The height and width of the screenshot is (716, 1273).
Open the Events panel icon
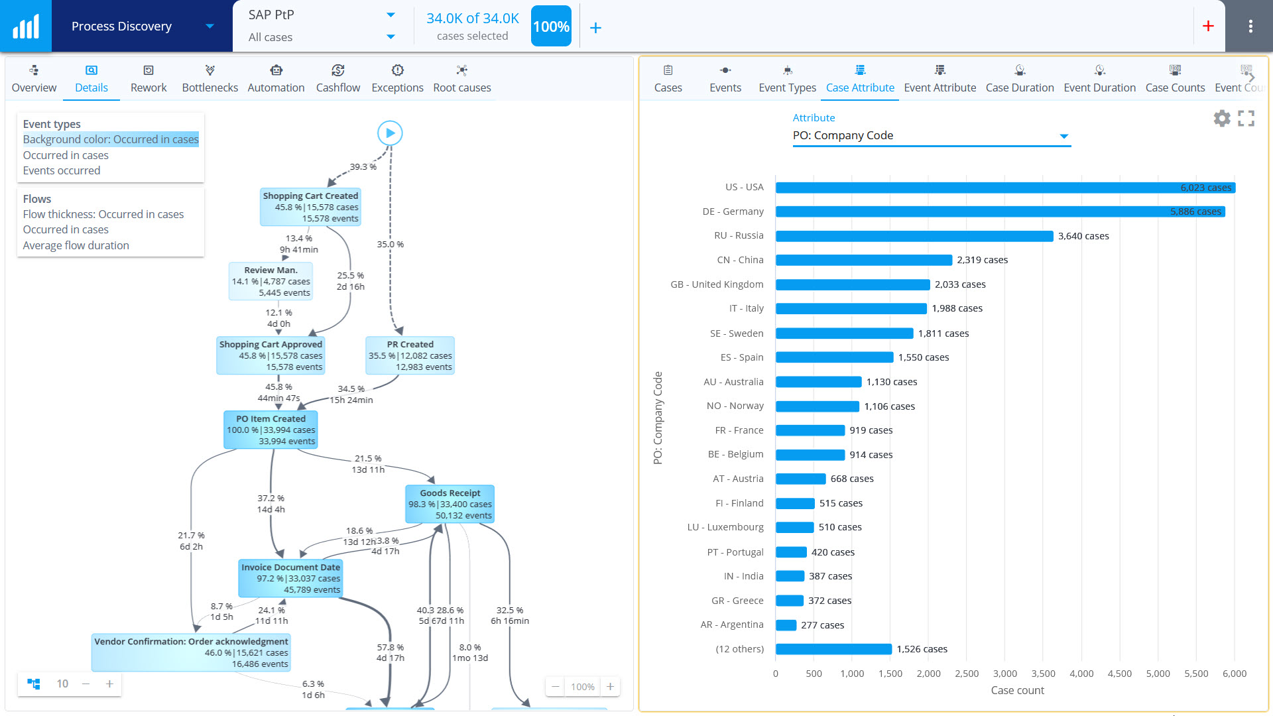(725, 70)
